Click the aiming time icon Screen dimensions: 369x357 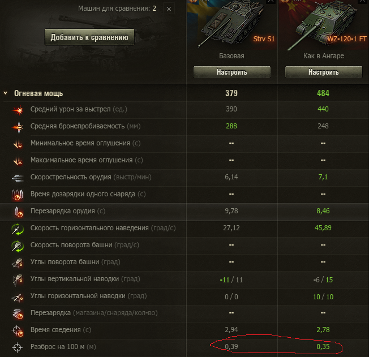[17, 330]
